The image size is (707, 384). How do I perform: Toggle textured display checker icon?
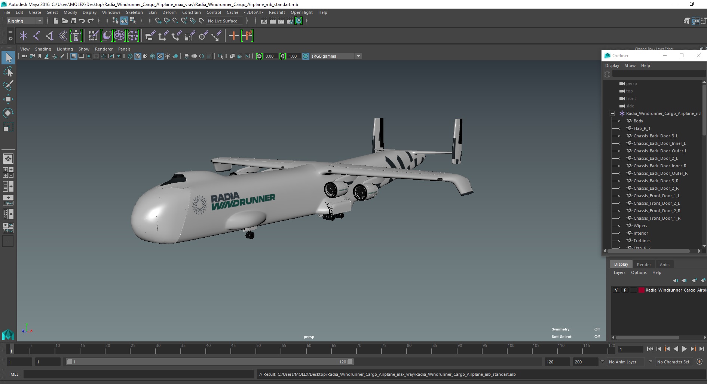click(160, 56)
